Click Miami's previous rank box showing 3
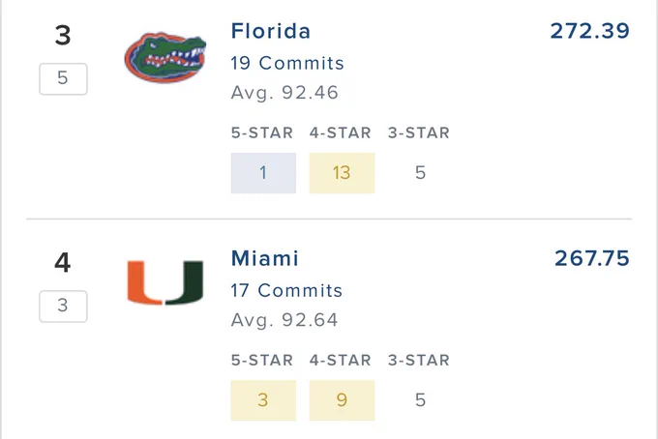The width and height of the screenshot is (658, 439). [x=63, y=307]
